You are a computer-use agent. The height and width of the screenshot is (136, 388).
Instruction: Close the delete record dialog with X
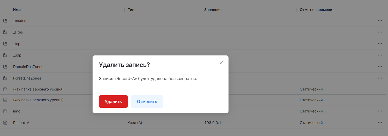(x=221, y=63)
